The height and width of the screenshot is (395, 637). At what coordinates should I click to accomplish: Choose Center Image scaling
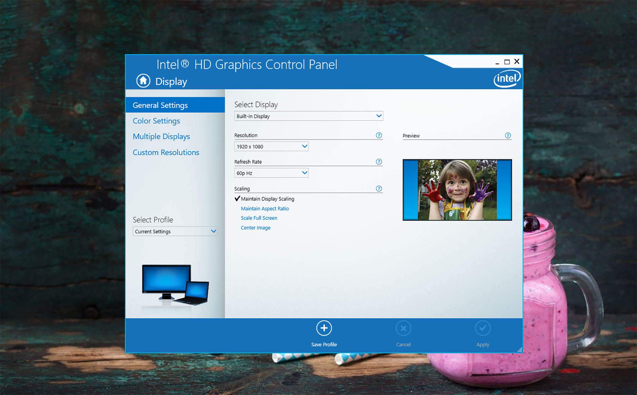pos(255,228)
